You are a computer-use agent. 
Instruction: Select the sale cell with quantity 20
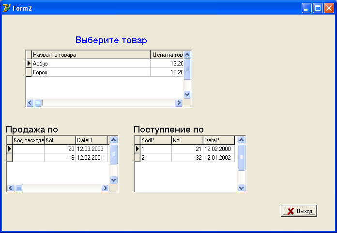tap(60, 149)
